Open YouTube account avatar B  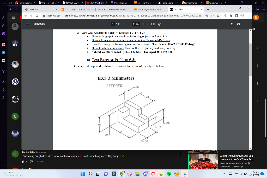(x=256, y=17)
